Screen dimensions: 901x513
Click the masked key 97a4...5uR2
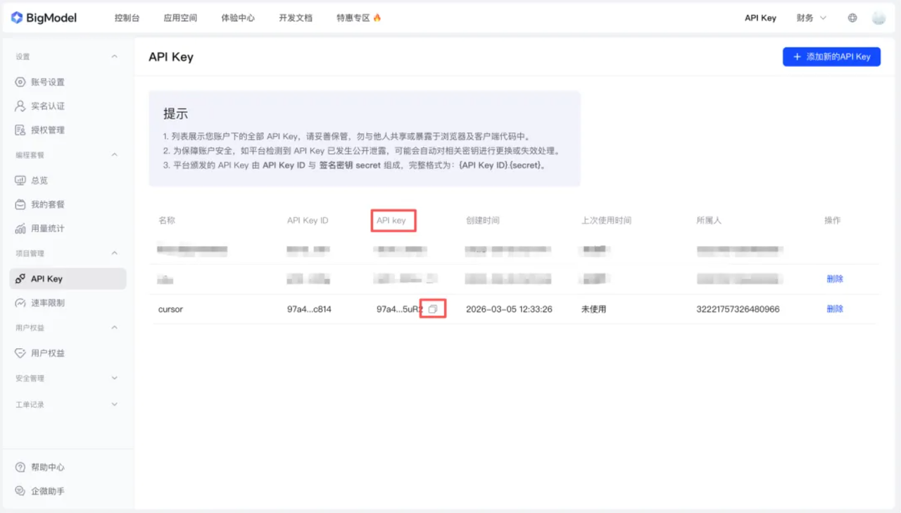point(400,309)
